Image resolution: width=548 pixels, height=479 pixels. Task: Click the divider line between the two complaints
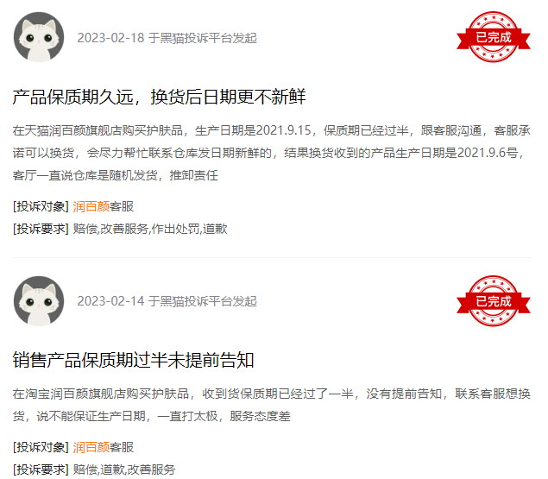click(272, 257)
